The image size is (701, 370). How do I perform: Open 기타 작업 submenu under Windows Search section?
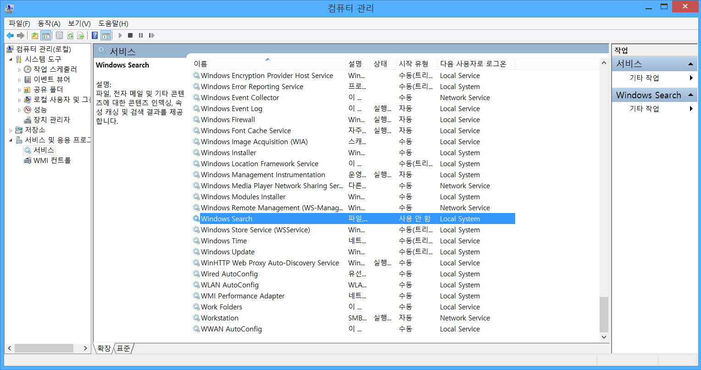click(655, 109)
